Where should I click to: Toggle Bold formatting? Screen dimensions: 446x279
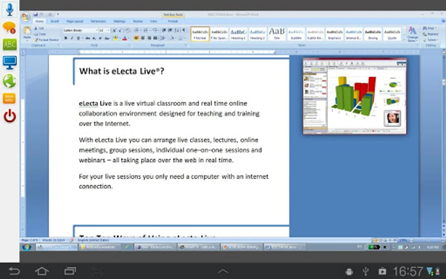coord(66,38)
